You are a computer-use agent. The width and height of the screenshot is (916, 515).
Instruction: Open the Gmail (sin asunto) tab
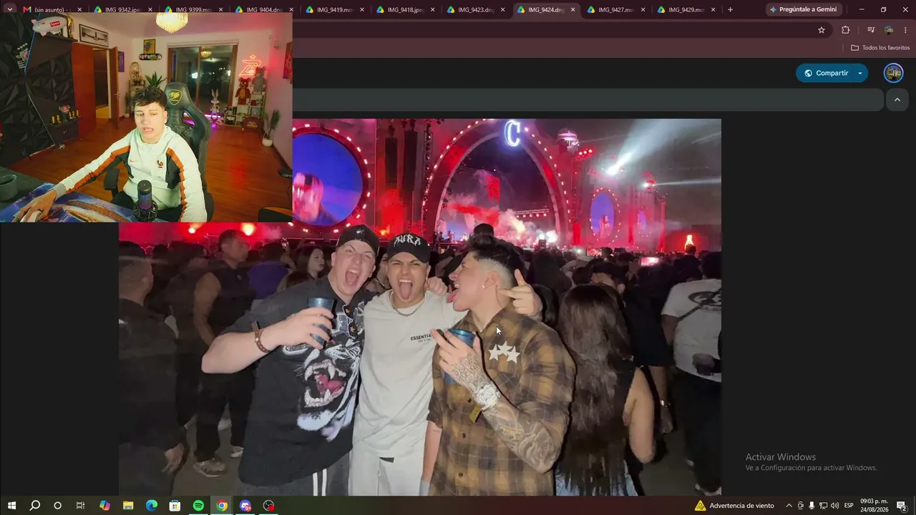pos(53,10)
